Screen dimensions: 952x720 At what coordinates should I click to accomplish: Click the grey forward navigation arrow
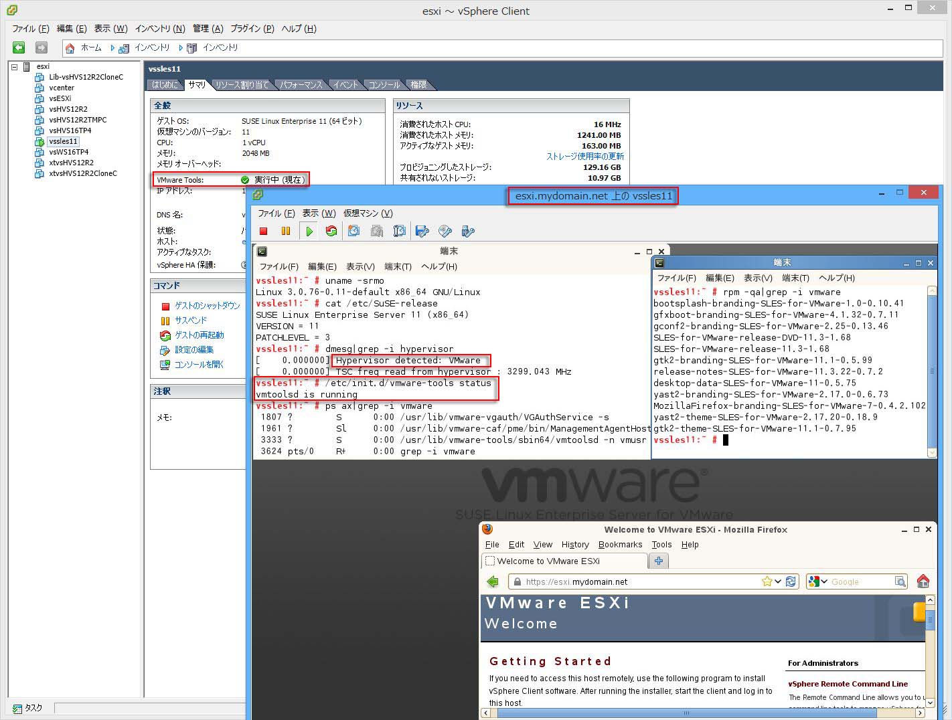click(x=42, y=48)
